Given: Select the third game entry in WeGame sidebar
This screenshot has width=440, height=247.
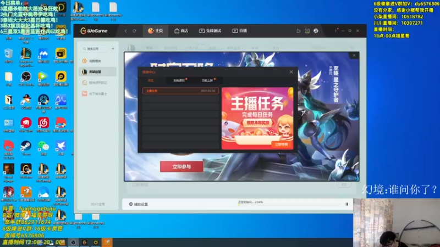Looking at the screenshot, I should tap(98, 83).
